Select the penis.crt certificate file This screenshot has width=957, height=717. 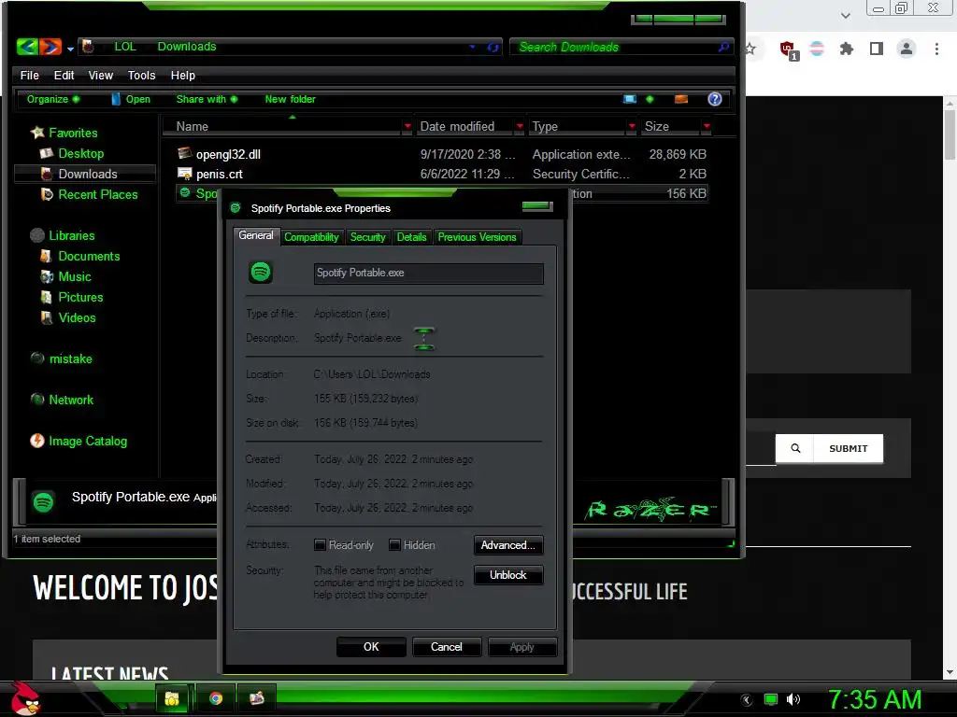click(x=219, y=174)
